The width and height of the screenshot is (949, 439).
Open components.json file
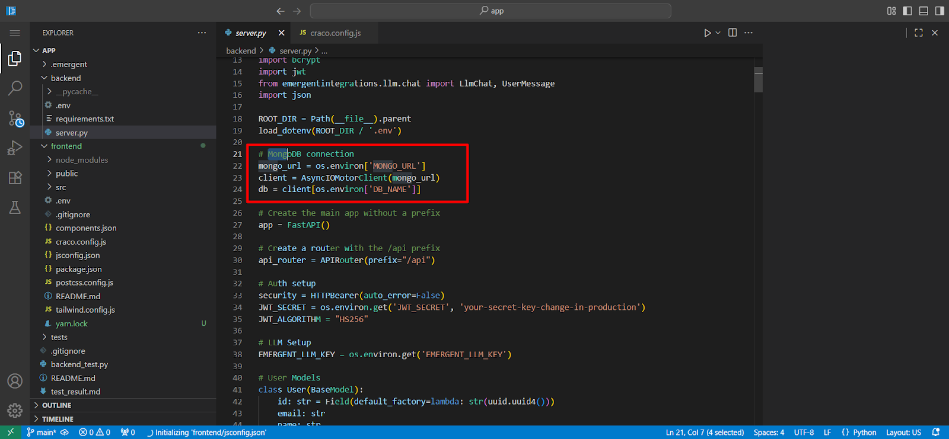[x=123, y=228]
